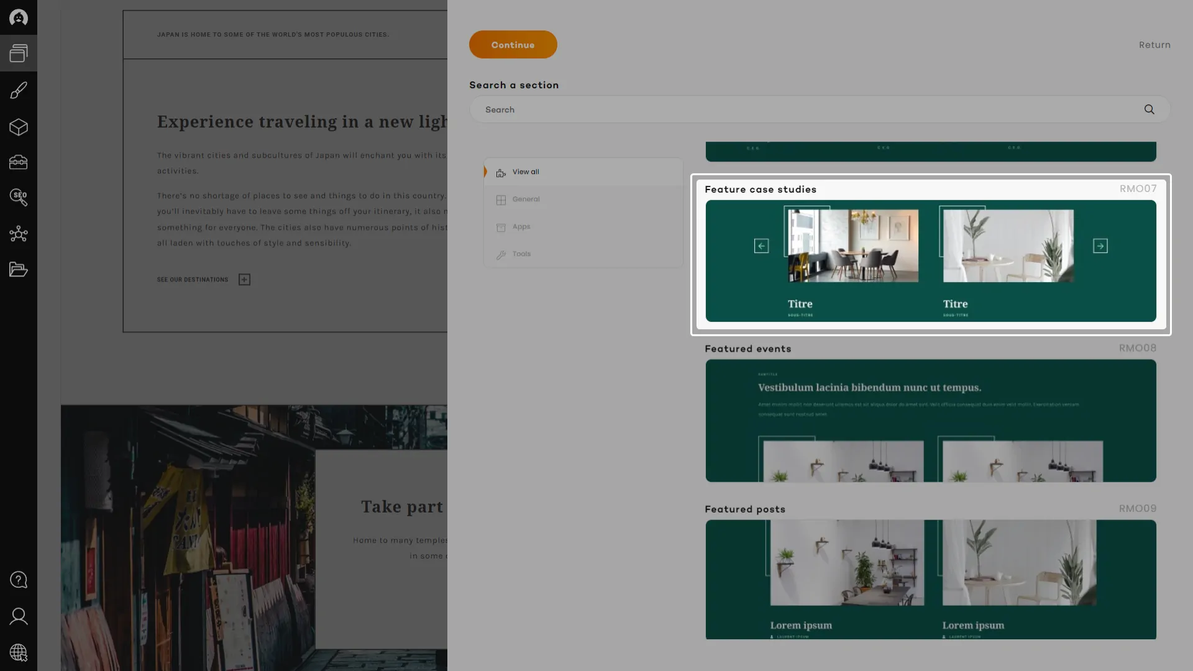Open the folder files sidebar icon
The height and width of the screenshot is (671, 1193).
[x=19, y=270]
